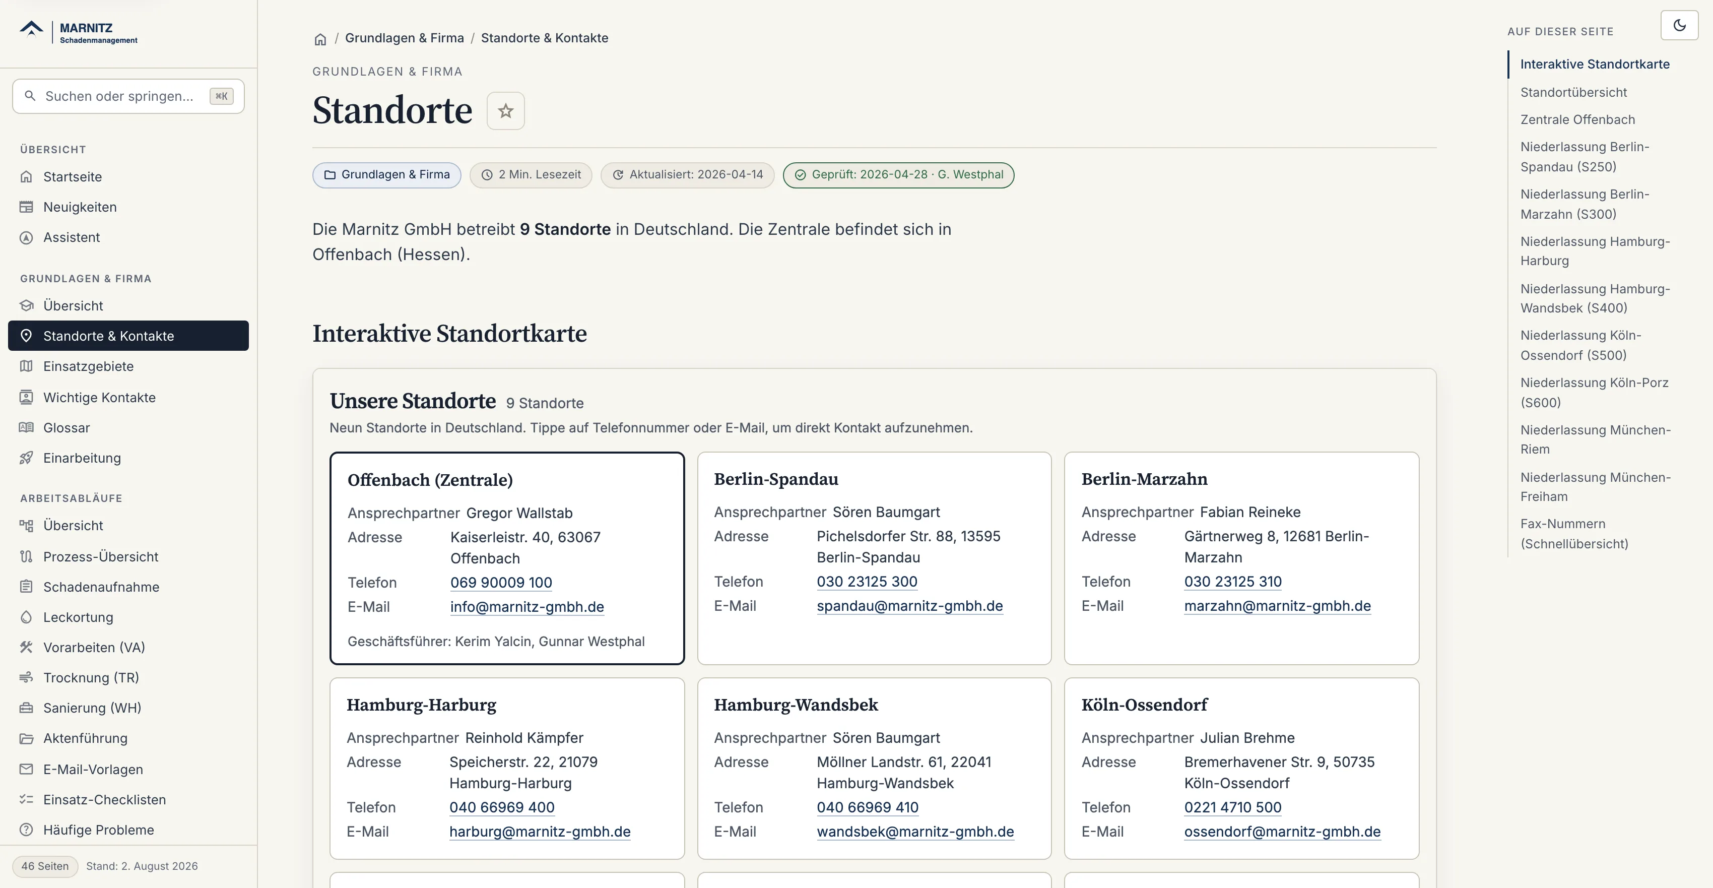Open Übersicht under Arbeitsabläufe

128,526
